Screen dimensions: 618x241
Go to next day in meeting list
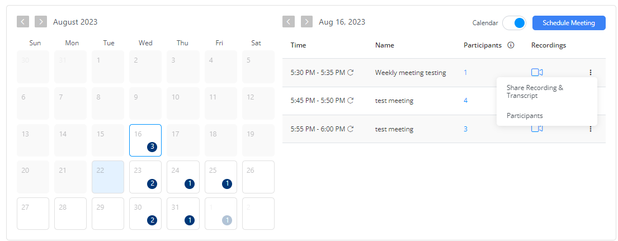(x=306, y=22)
